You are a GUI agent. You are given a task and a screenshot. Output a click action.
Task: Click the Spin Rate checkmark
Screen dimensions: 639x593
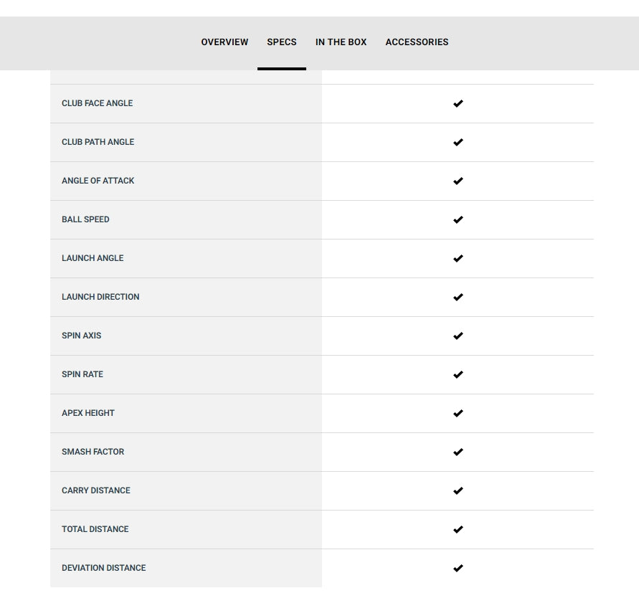(x=458, y=374)
